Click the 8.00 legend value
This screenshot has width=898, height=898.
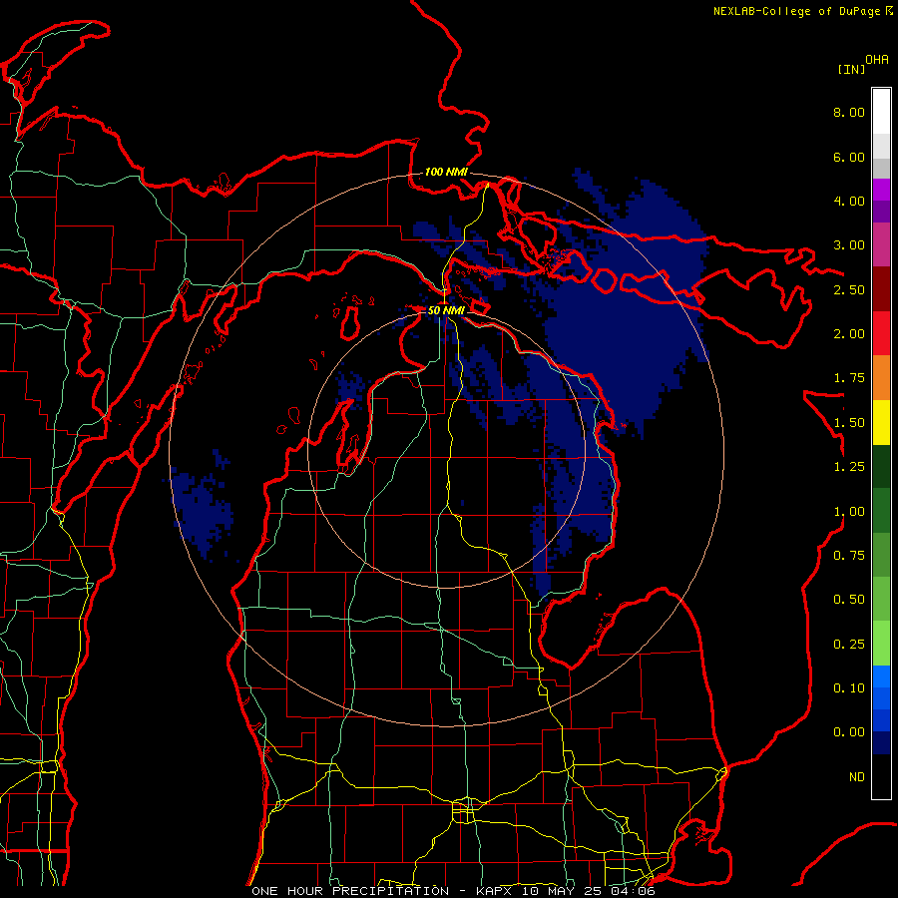(x=849, y=112)
